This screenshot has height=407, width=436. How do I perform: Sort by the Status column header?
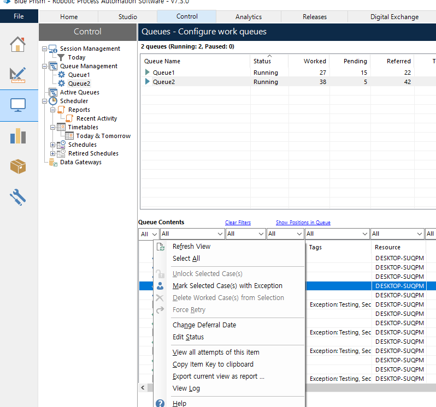pos(269,61)
